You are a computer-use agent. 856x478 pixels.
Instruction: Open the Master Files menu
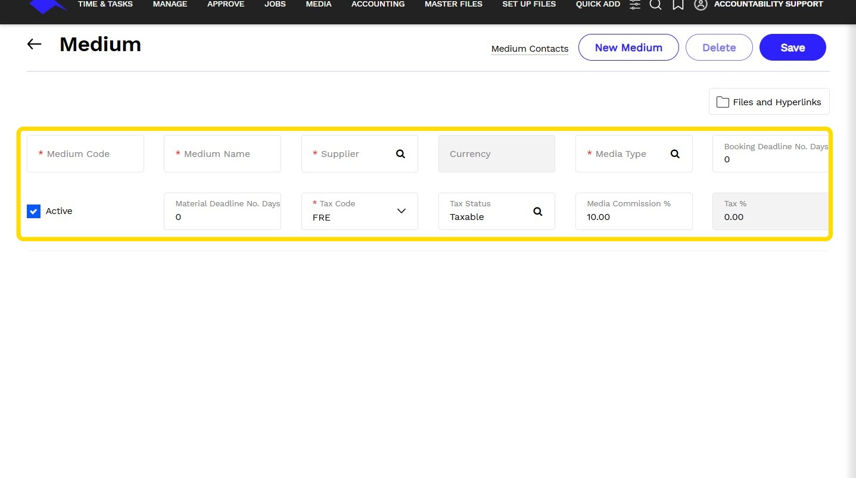coord(453,4)
